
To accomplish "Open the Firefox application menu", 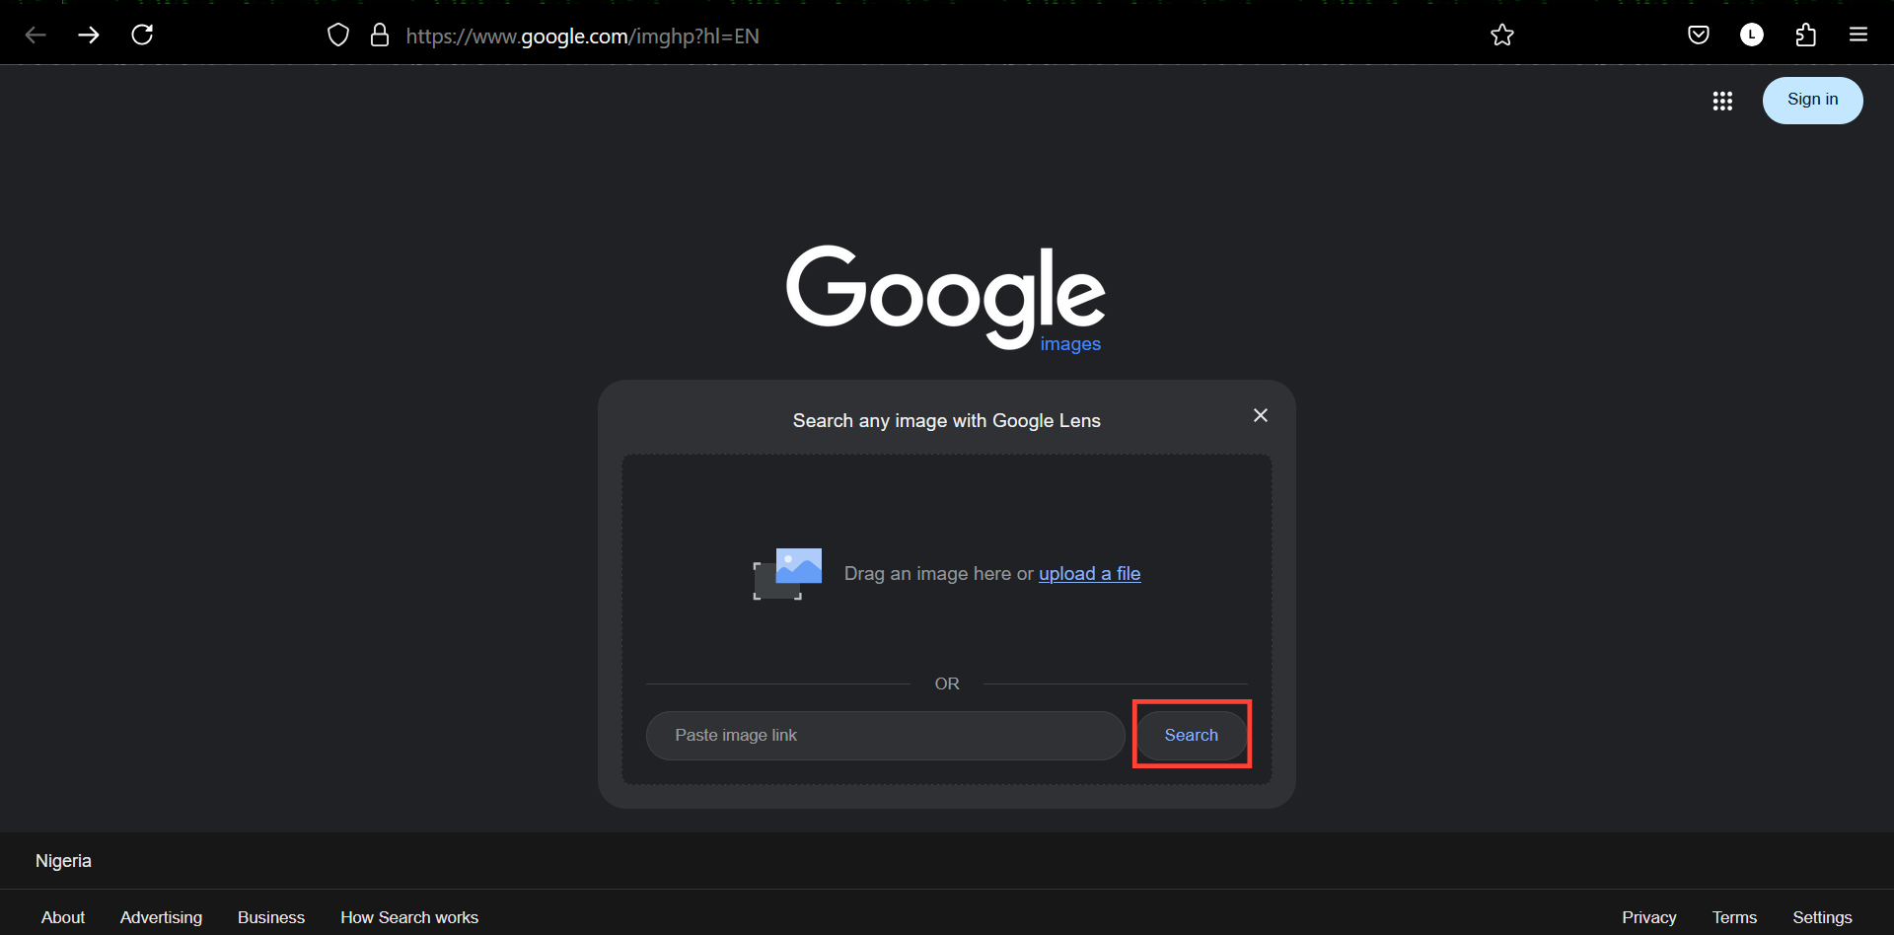I will pos(1858,35).
